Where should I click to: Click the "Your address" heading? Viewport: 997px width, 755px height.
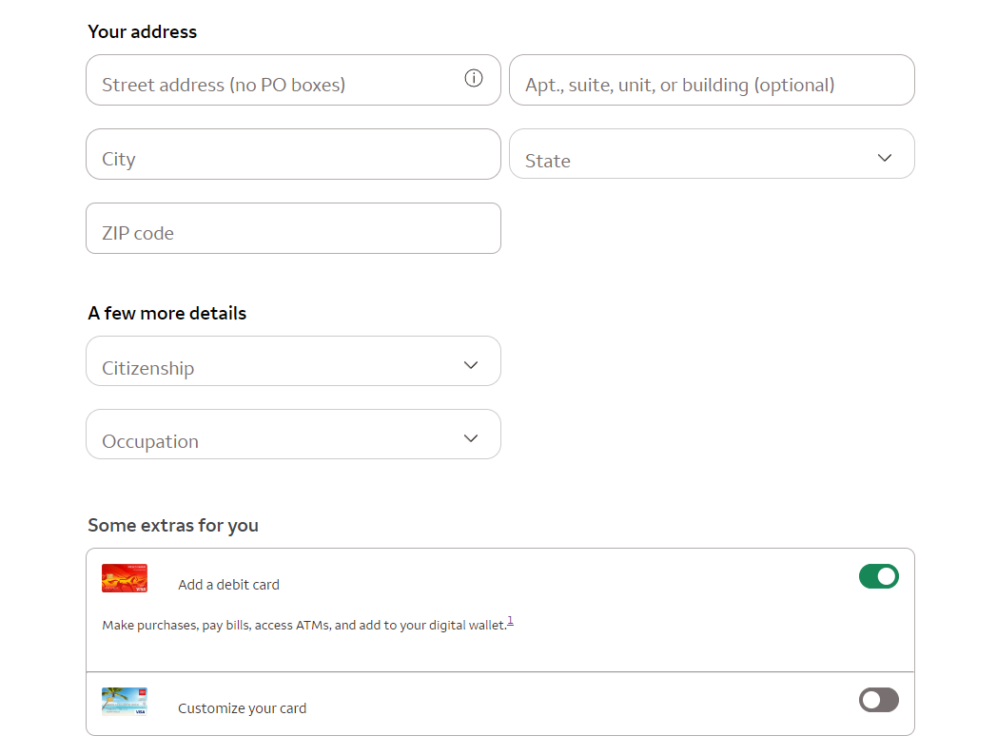[143, 32]
